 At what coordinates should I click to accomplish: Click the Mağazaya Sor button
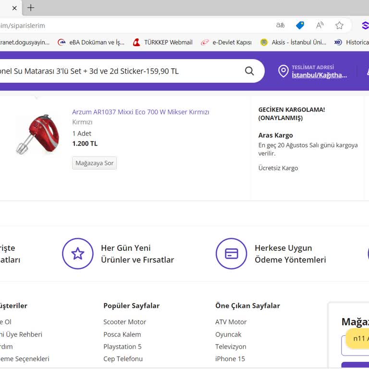[x=94, y=163]
